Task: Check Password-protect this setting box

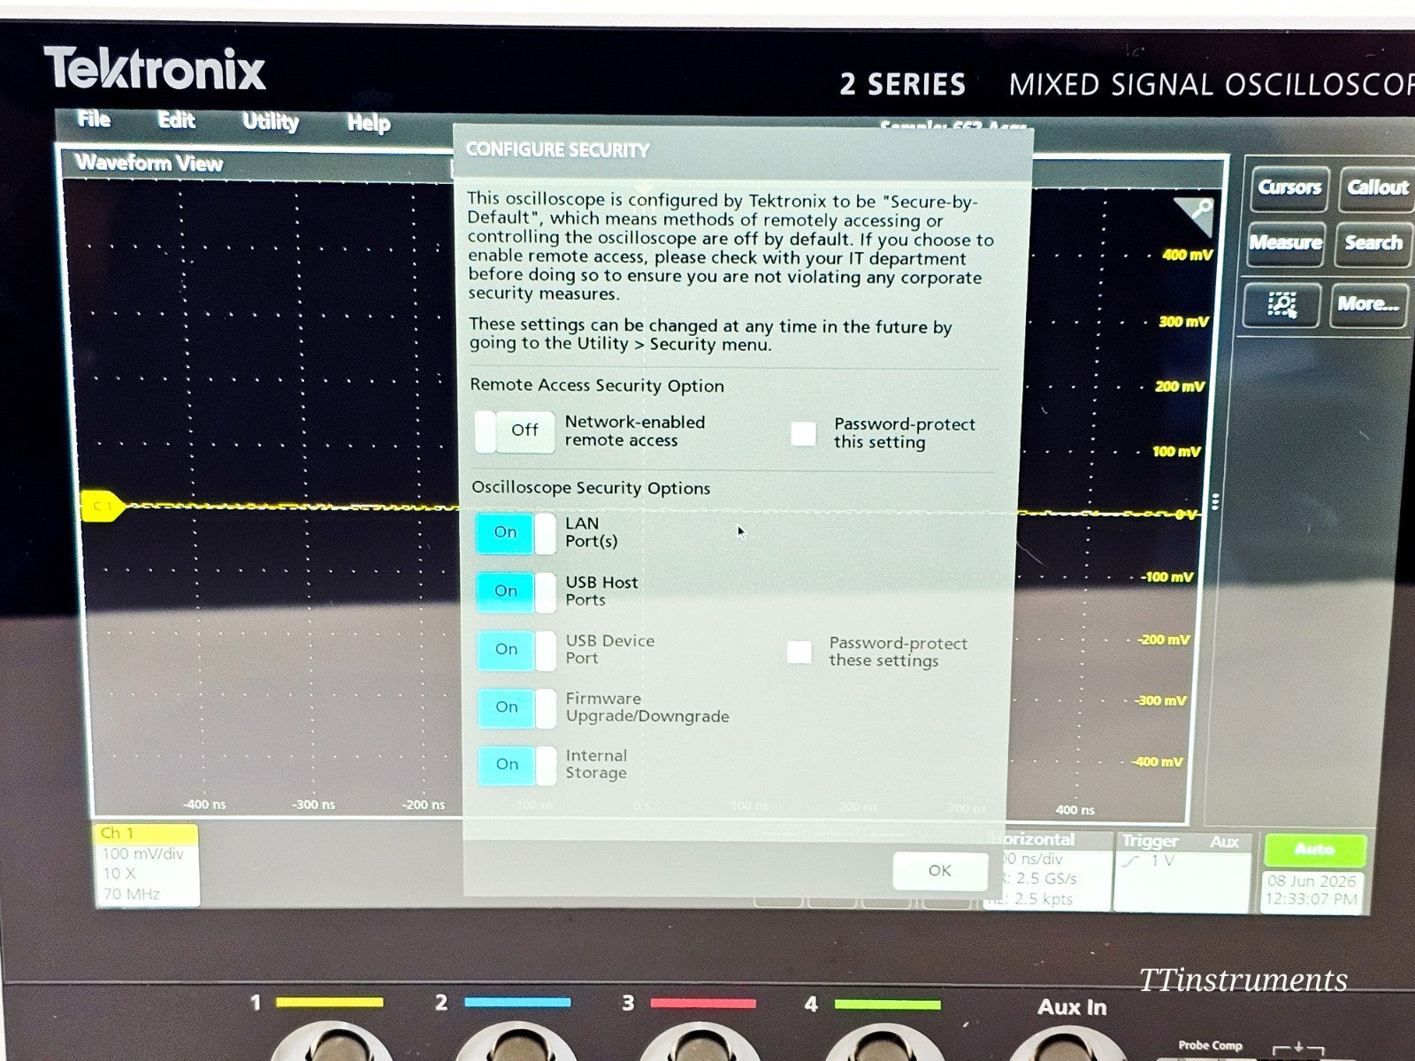Action: 804,433
